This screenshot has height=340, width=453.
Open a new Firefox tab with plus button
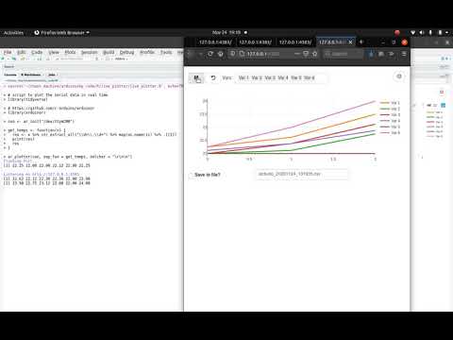(x=361, y=42)
